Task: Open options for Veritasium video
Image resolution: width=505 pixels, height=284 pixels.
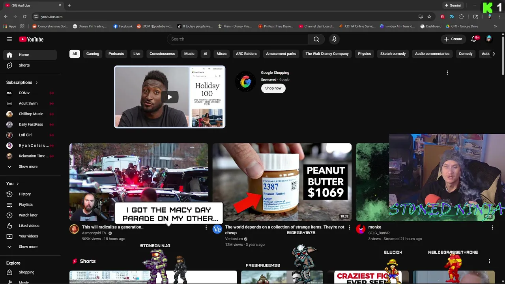Action: (349, 228)
